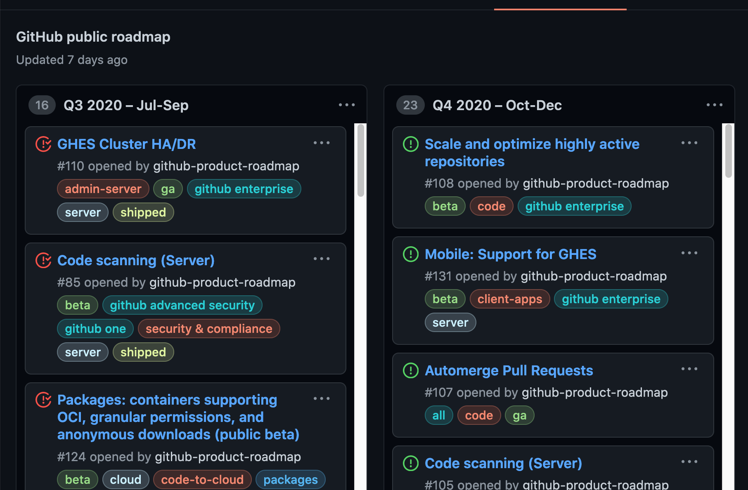Click github enterprise label on Scale and optimize card
Image resolution: width=748 pixels, height=490 pixels.
point(575,206)
